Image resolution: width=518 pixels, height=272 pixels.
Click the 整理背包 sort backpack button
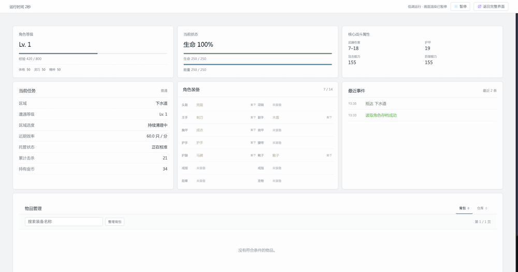(114, 222)
